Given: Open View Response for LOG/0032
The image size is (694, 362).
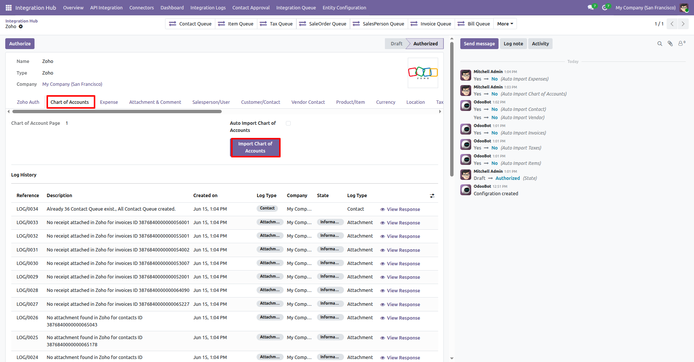Looking at the screenshot, I should 400,236.
